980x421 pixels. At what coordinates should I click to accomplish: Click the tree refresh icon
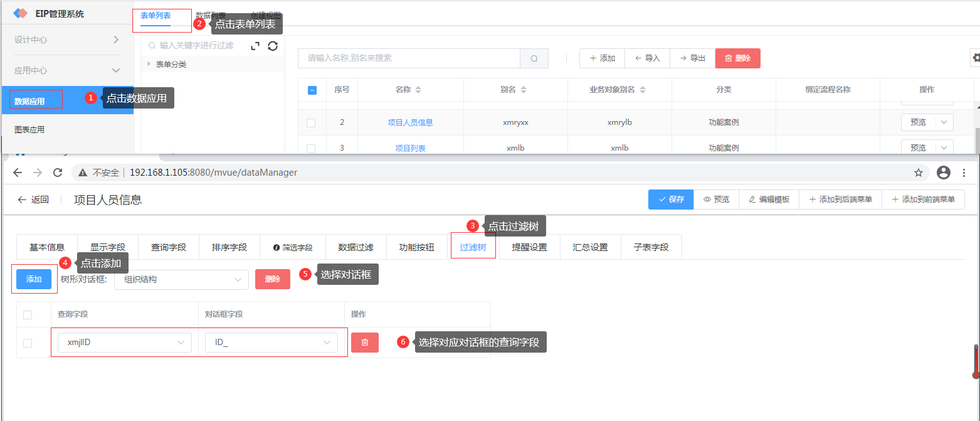(273, 46)
